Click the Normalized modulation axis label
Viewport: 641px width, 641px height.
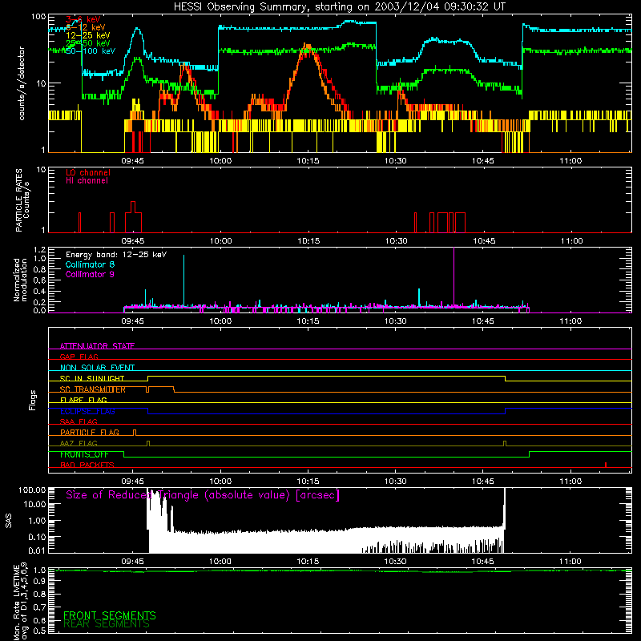20,280
